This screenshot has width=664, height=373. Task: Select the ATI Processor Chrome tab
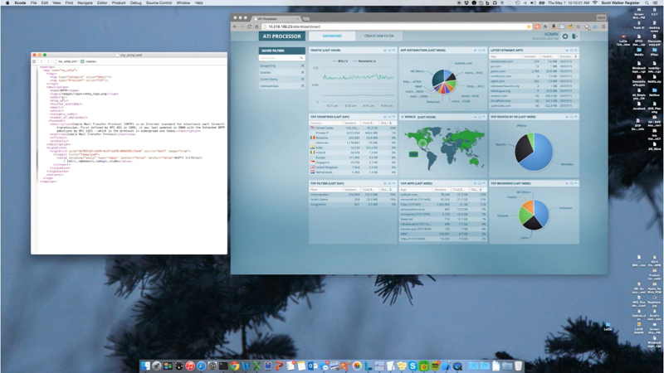coord(276,18)
